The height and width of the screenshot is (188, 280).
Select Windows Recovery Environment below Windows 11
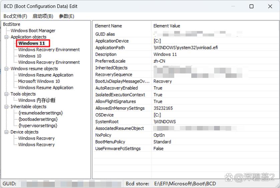pos(49,50)
